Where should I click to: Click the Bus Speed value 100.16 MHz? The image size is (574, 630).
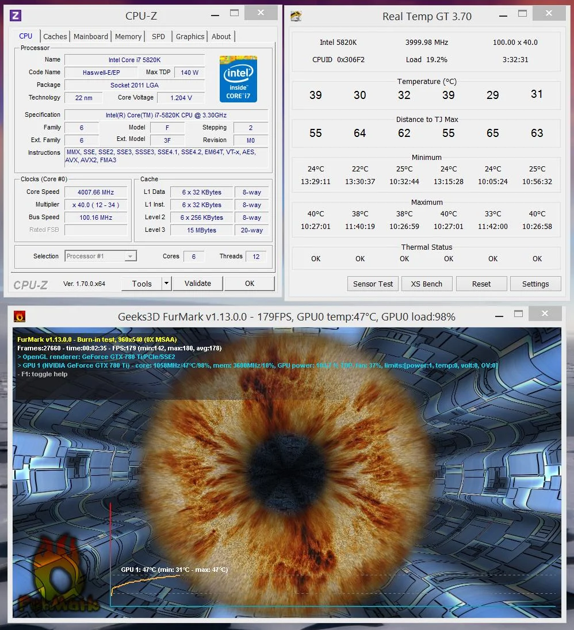[x=95, y=217]
